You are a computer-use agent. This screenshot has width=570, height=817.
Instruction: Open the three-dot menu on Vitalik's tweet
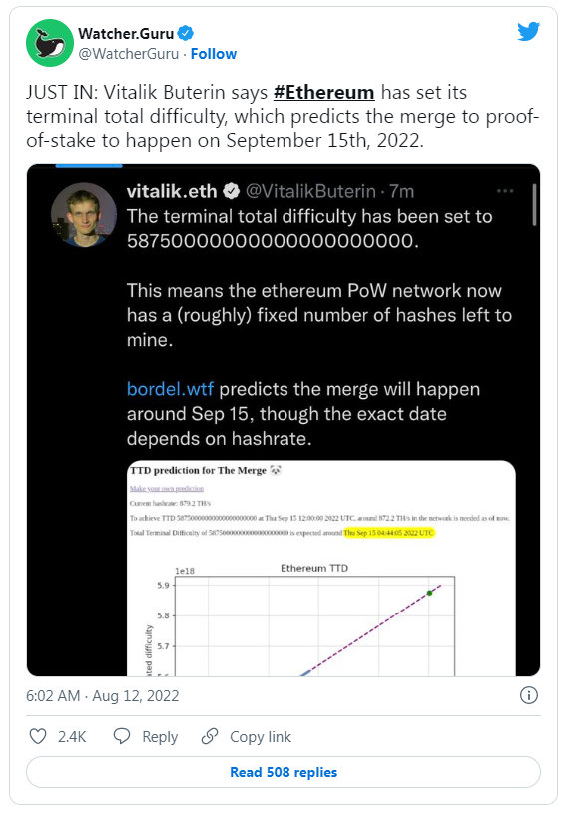click(505, 191)
